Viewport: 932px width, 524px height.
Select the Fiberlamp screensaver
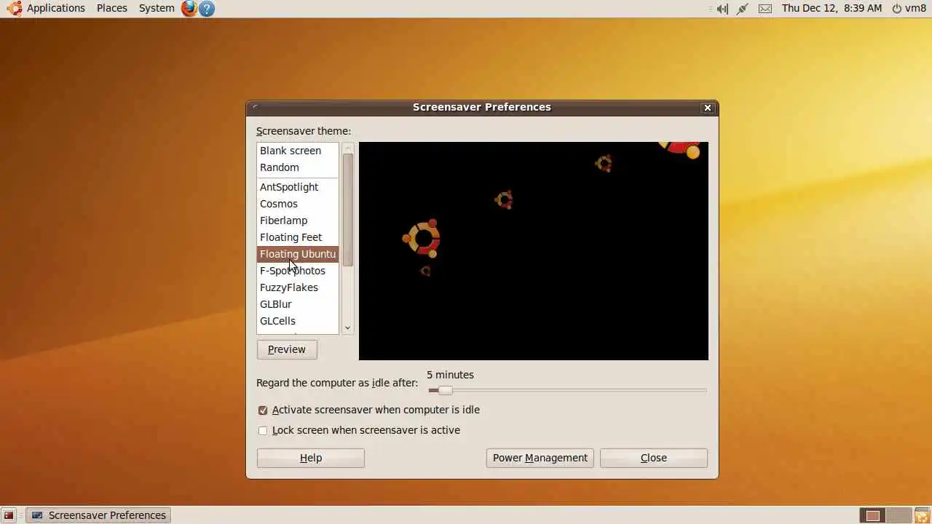(298, 221)
